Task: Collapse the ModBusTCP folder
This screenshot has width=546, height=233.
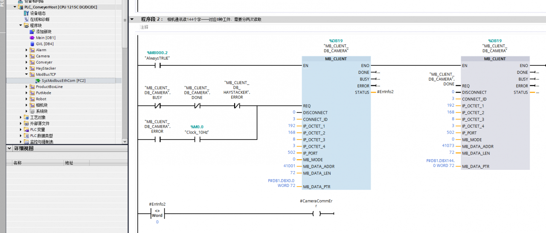Action: pyautogui.click(x=26, y=74)
